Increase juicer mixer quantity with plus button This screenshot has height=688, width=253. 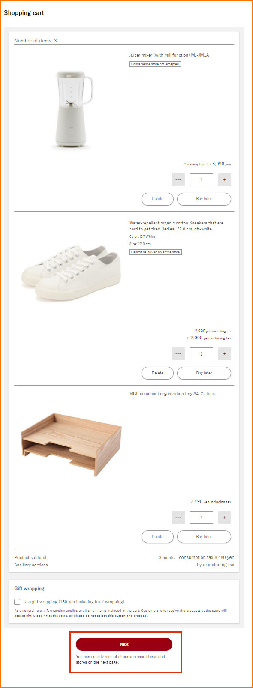click(225, 180)
